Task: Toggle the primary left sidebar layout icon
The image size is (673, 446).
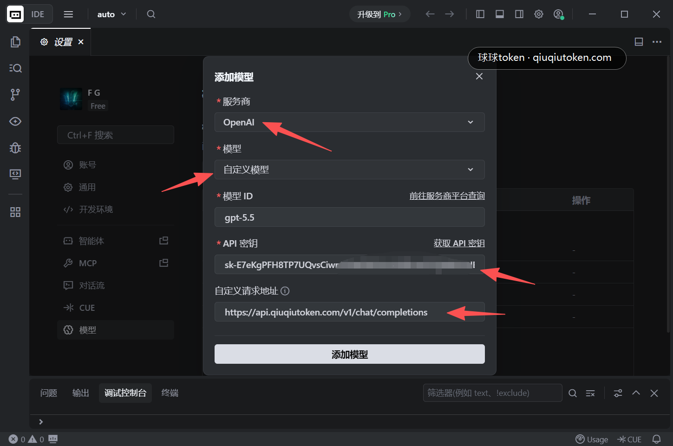Action: (480, 14)
